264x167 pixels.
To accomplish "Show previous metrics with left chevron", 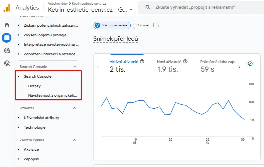I will [x=98, y=67].
